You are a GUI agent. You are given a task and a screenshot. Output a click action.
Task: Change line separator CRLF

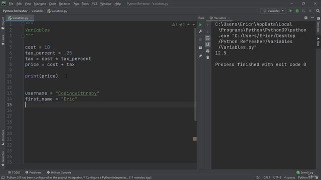pyautogui.click(x=267, y=177)
